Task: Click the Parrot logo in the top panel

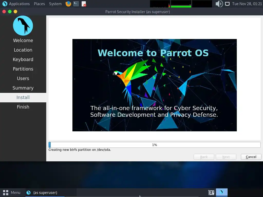Action: [x=5, y=4]
